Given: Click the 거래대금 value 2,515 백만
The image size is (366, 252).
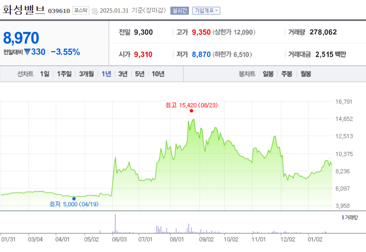Looking at the screenshot, I should point(330,55).
